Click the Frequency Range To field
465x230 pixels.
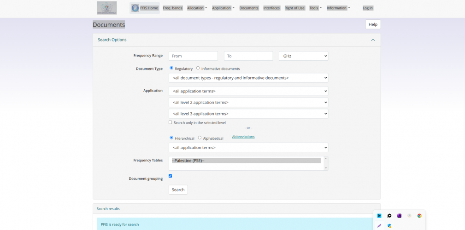(x=248, y=56)
